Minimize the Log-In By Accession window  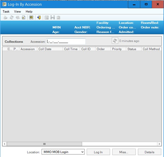coord(134,4)
